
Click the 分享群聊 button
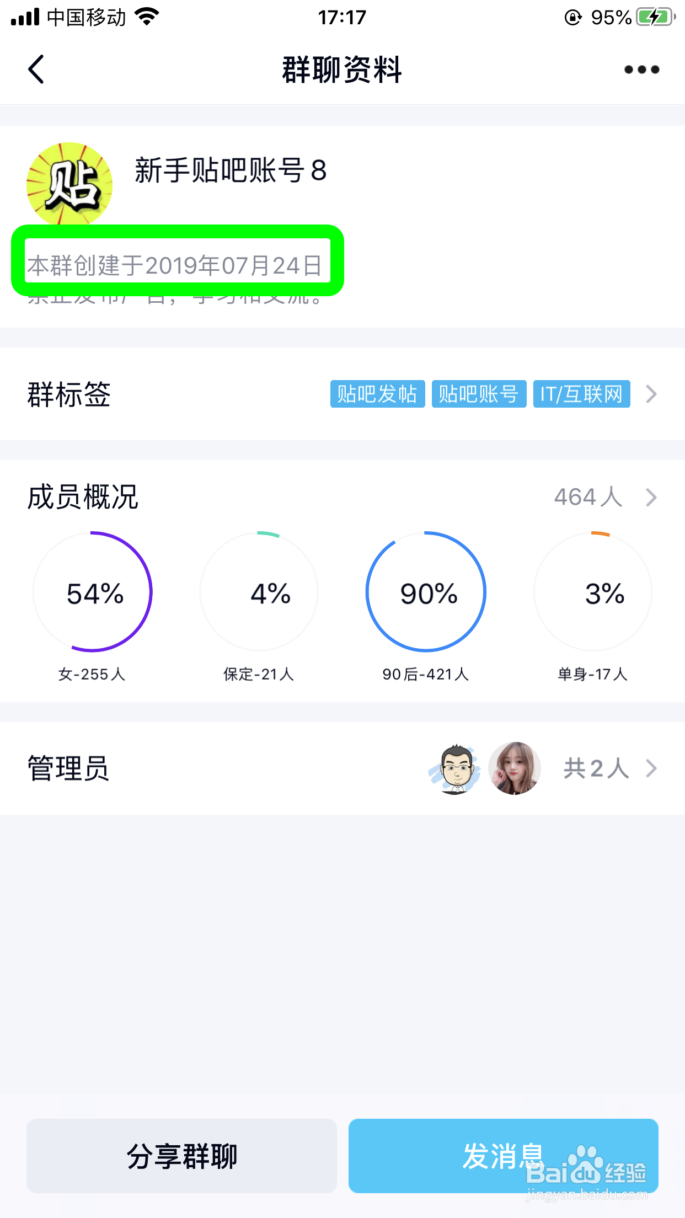(x=181, y=1156)
